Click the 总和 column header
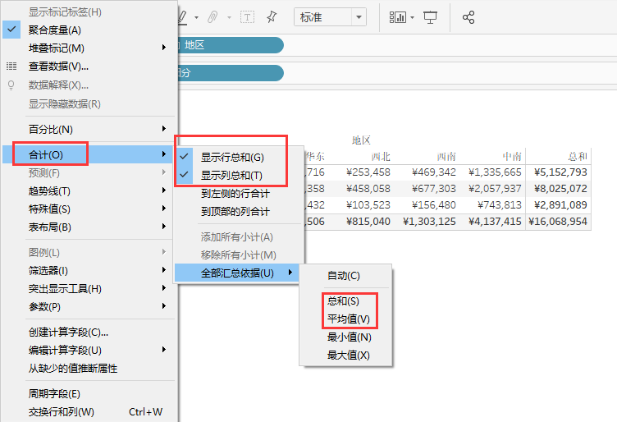617x422 pixels. [x=578, y=156]
